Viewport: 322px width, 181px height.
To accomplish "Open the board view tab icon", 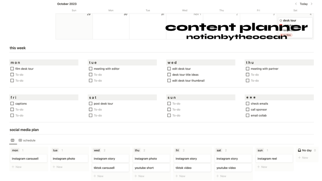I will tap(12, 140).
